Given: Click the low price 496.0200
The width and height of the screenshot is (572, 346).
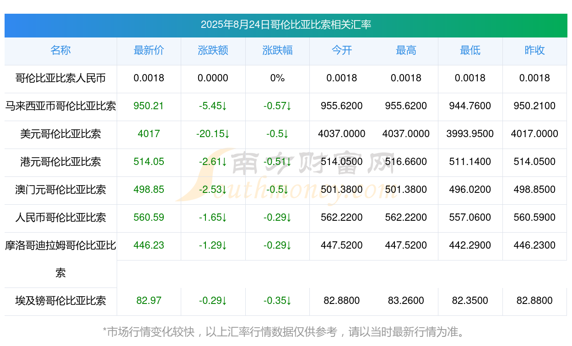Looking at the screenshot, I should tap(470, 190).
